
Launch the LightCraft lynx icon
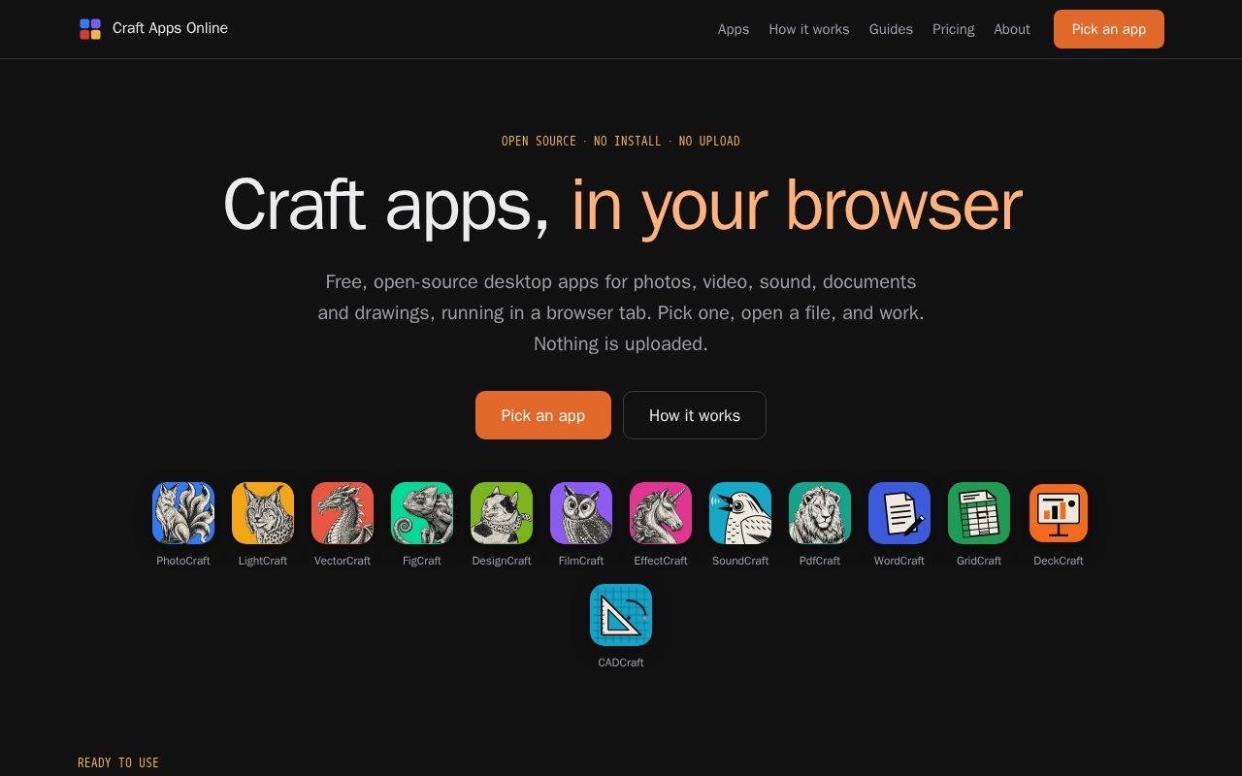tap(263, 513)
